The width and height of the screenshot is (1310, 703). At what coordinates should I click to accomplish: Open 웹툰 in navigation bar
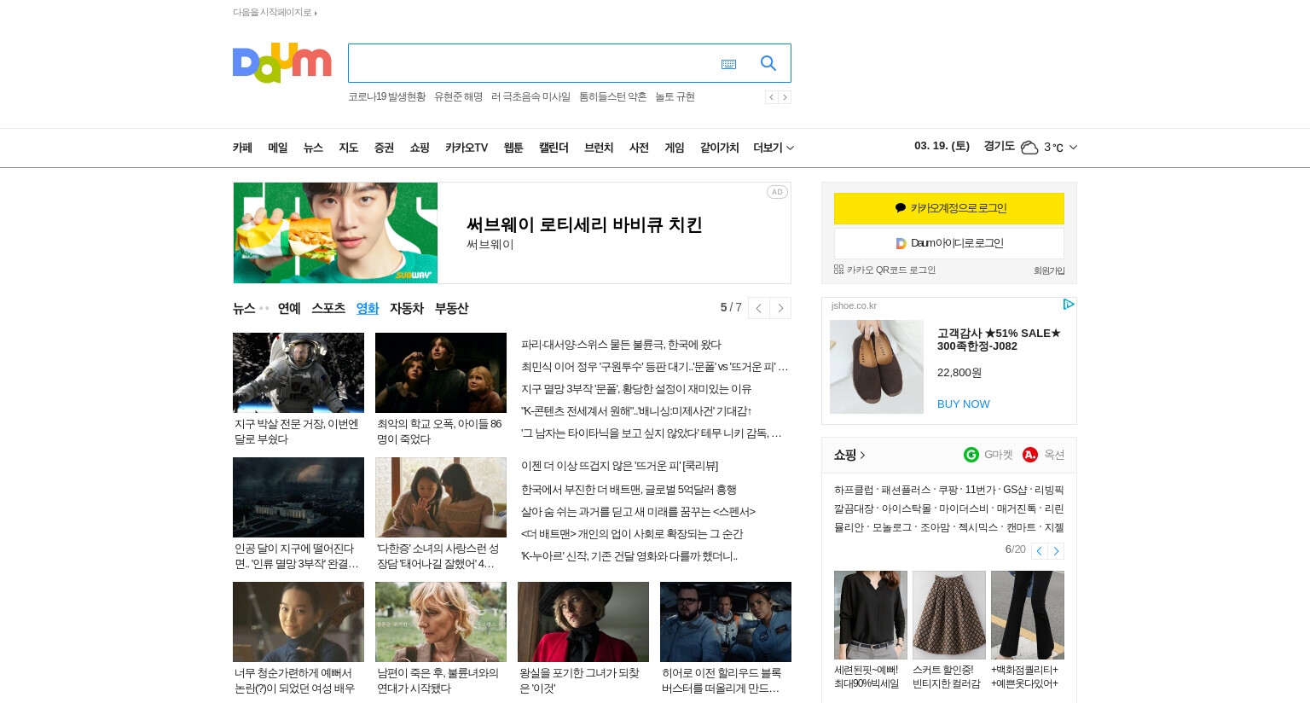click(513, 148)
